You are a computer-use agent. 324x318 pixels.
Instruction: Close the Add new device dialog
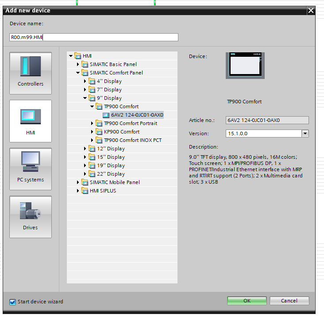(311, 10)
